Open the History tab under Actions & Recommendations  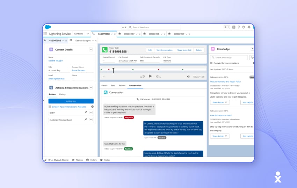(x=62, y=94)
